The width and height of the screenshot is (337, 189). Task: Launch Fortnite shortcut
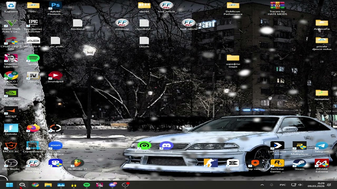pyautogui.click(x=11, y=130)
